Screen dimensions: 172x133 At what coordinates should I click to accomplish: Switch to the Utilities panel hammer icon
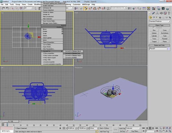[x=168, y=13]
